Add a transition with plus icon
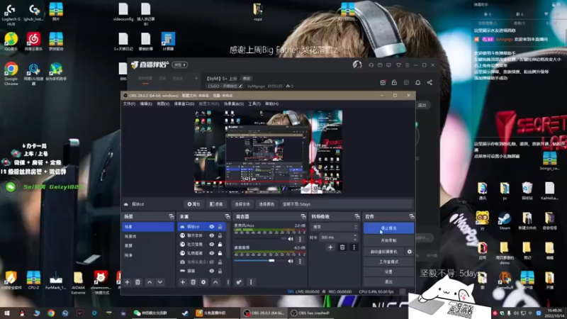 point(330,247)
